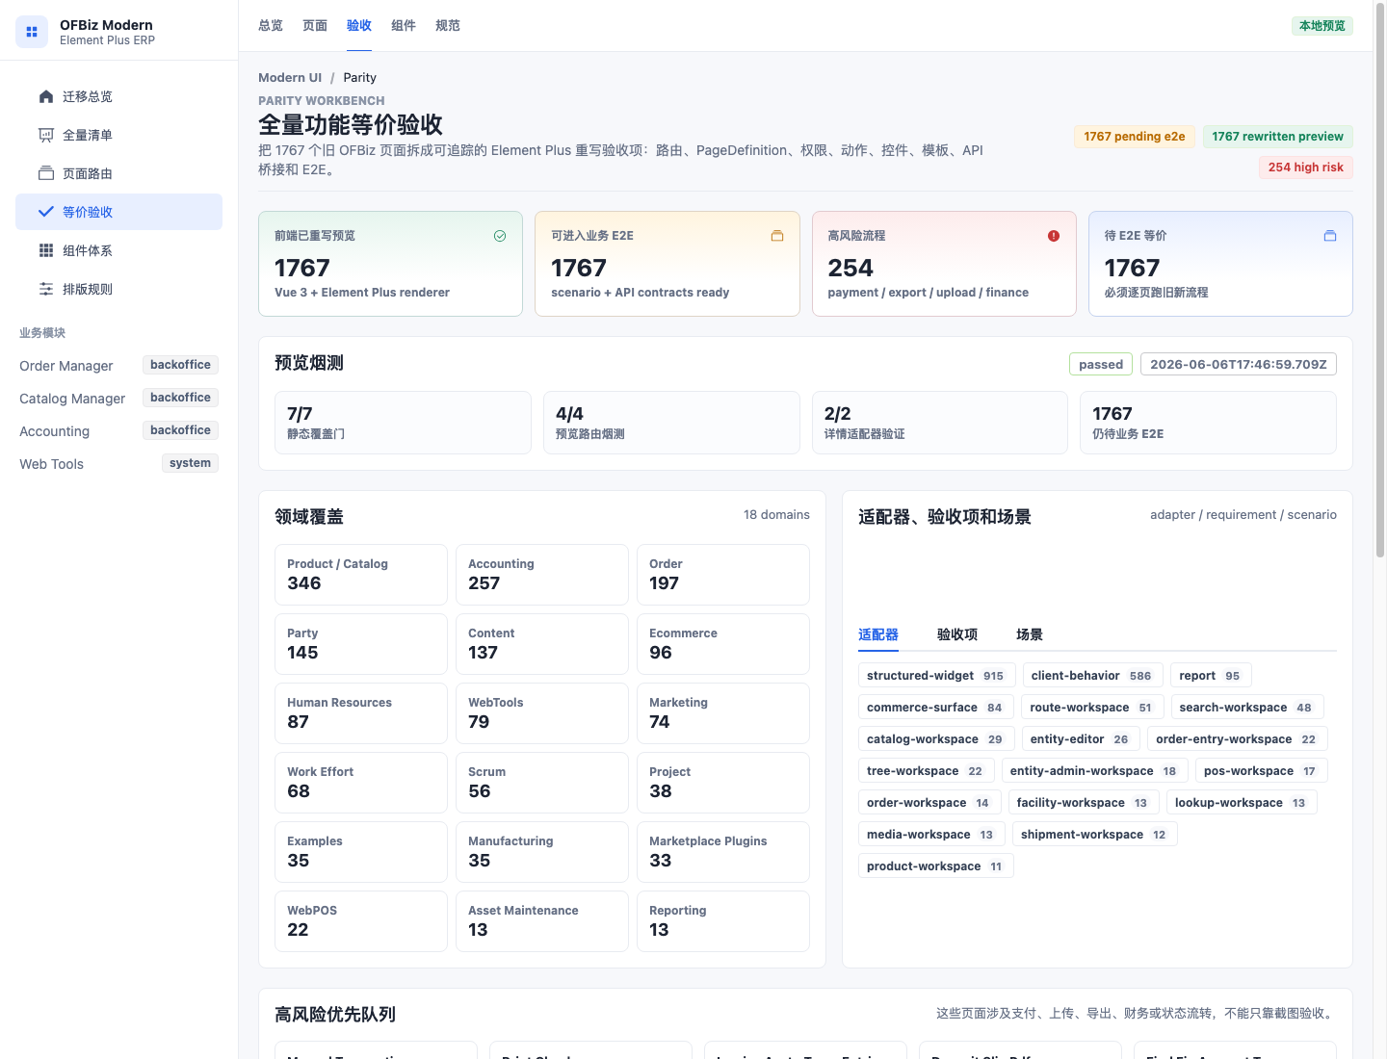1387x1059 pixels.
Task: Switch to the 场景 panel tab
Action: (x=1030, y=634)
